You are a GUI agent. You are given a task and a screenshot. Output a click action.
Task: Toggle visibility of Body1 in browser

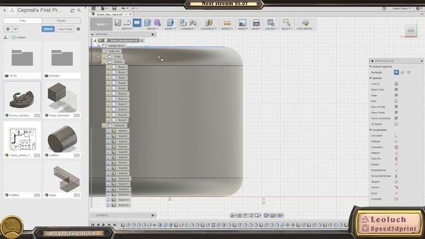pos(108,67)
